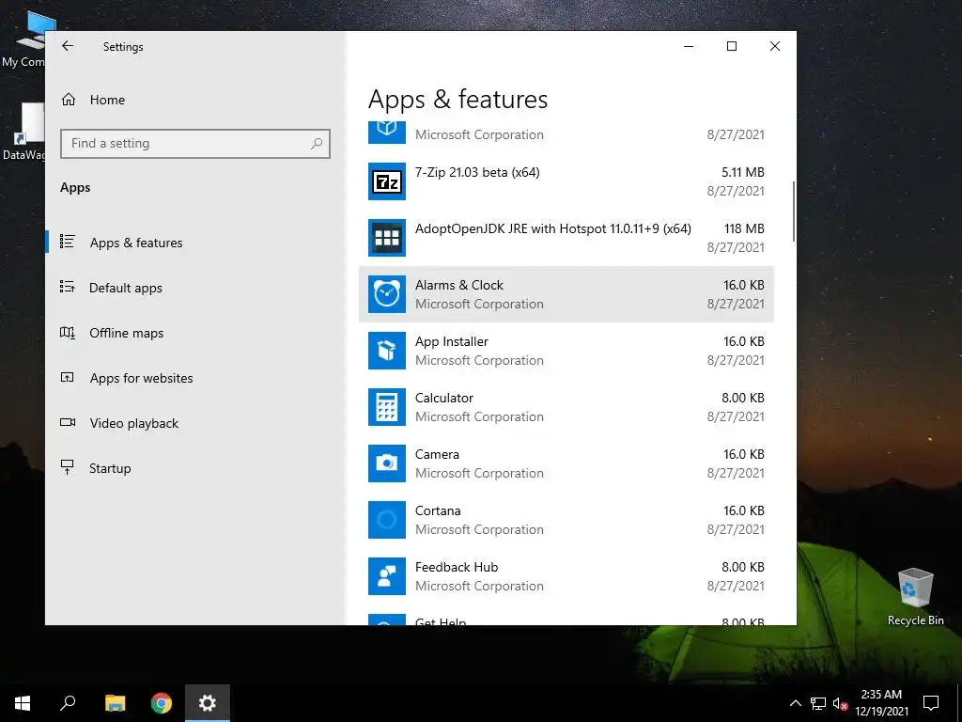Open the Home settings page

(x=195, y=100)
